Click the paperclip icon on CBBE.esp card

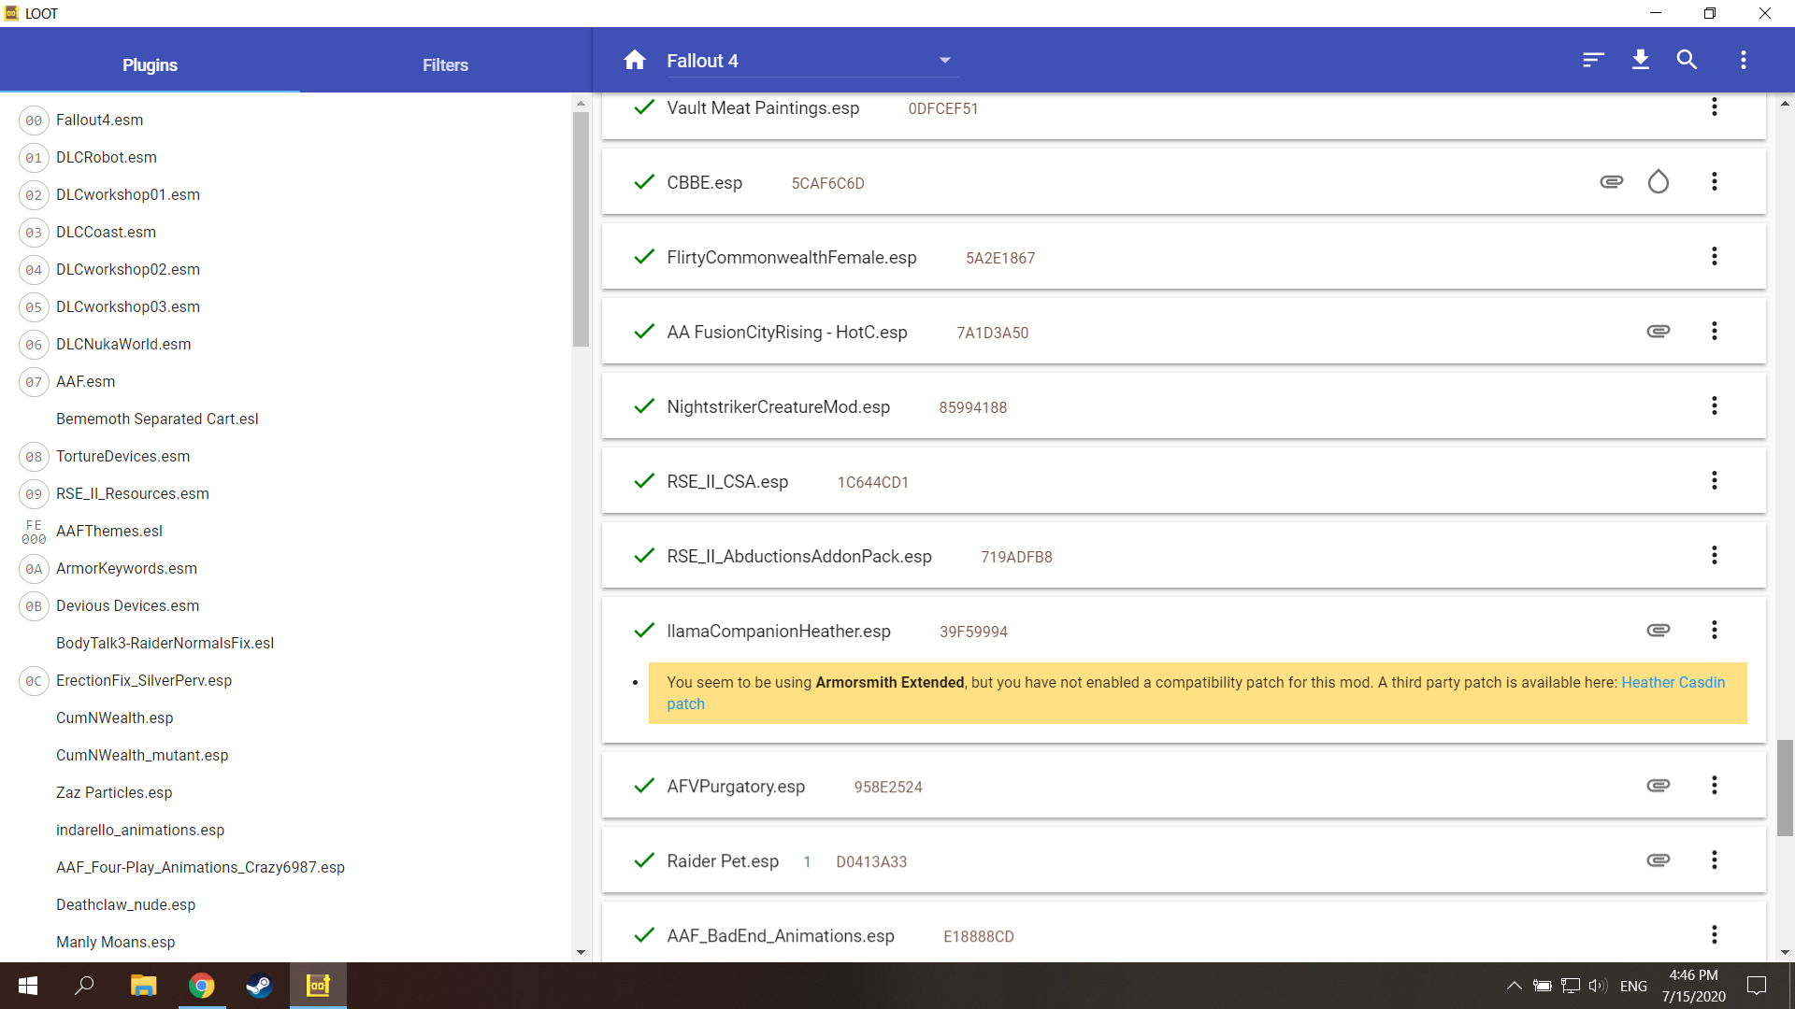coord(1612,181)
